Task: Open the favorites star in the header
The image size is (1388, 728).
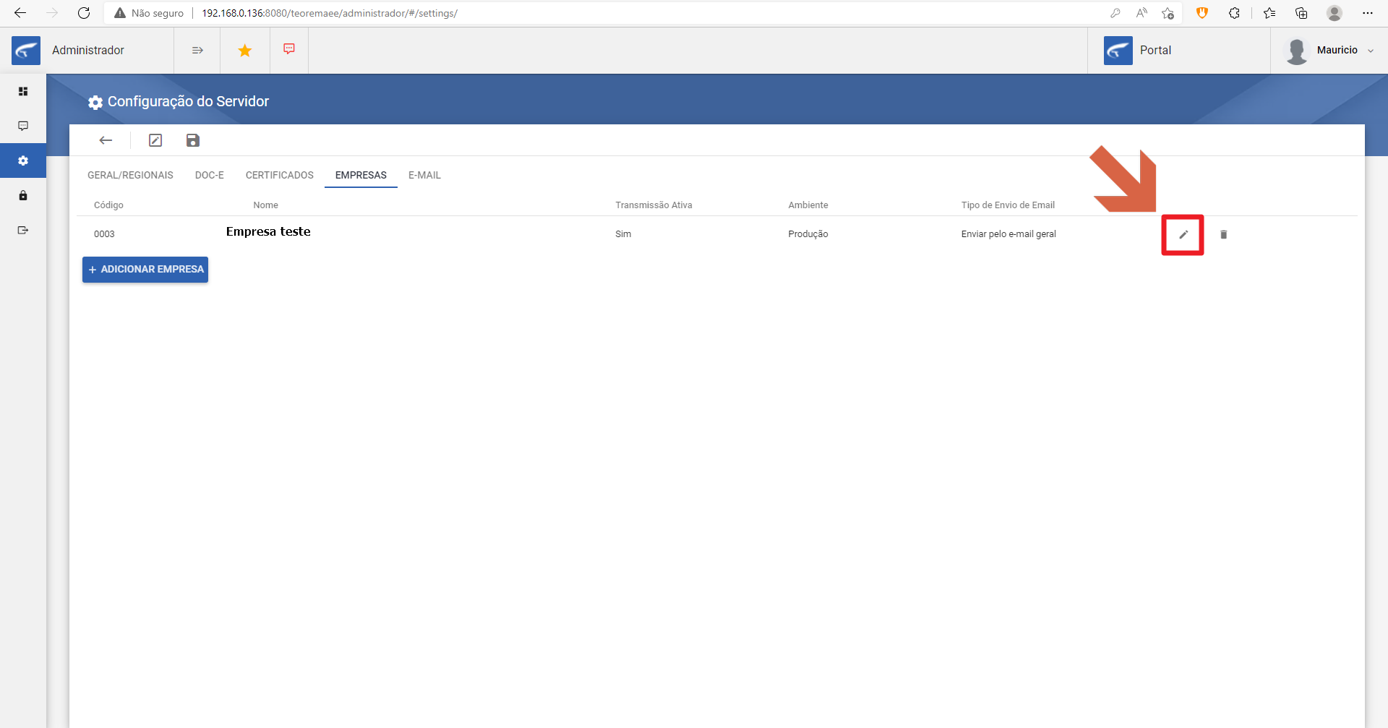Action: point(245,50)
